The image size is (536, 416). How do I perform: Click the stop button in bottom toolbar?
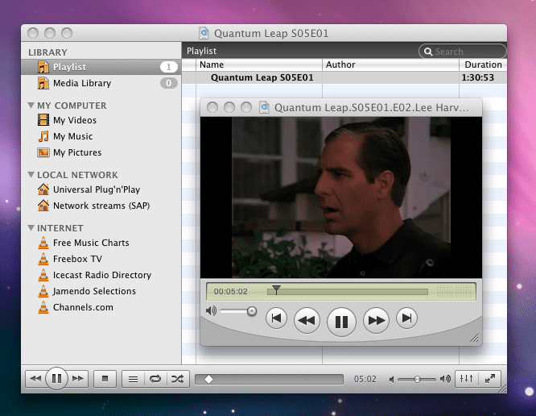point(105,378)
